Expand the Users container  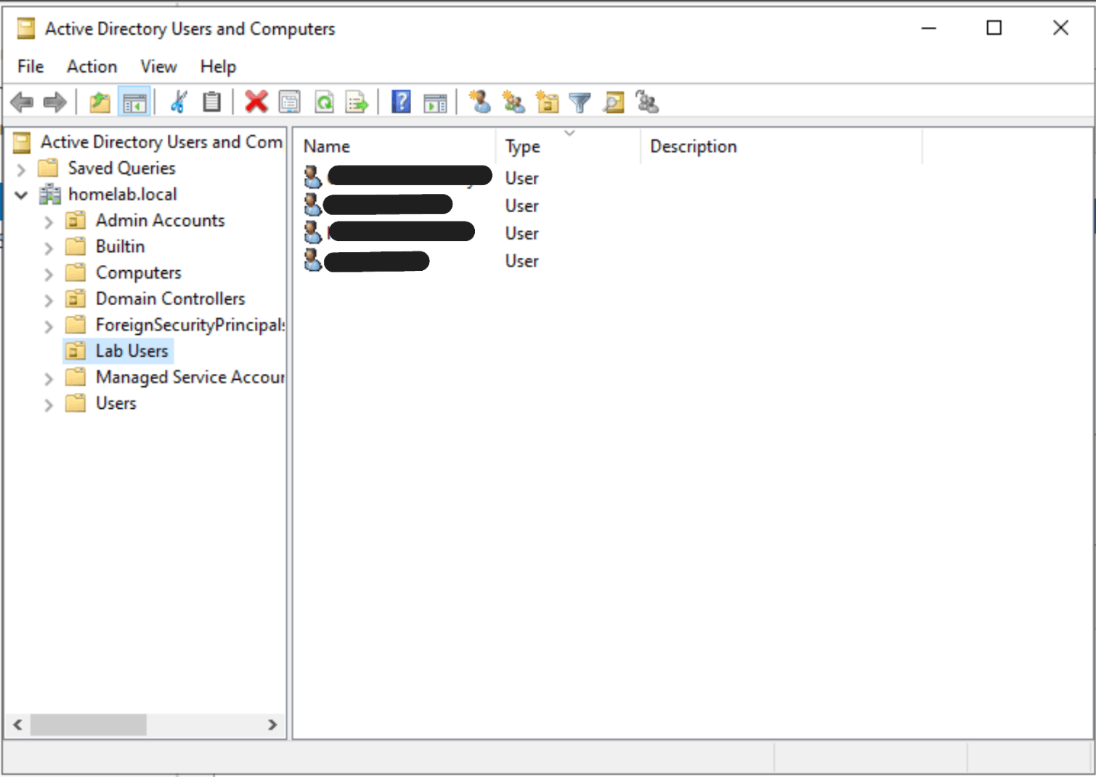click(49, 404)
